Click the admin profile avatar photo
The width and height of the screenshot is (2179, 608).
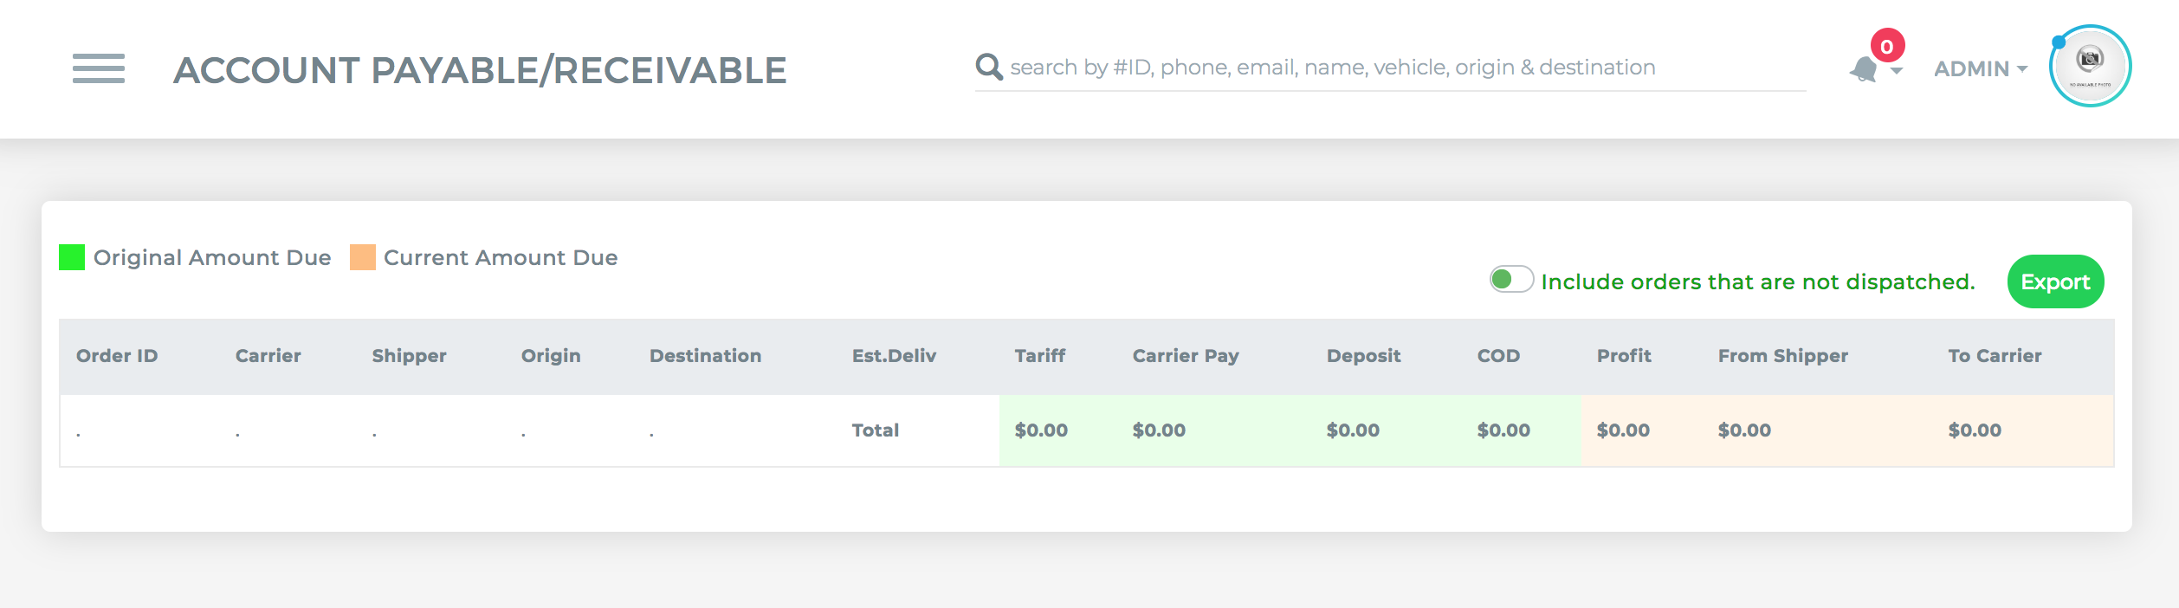pos(2090,66)
